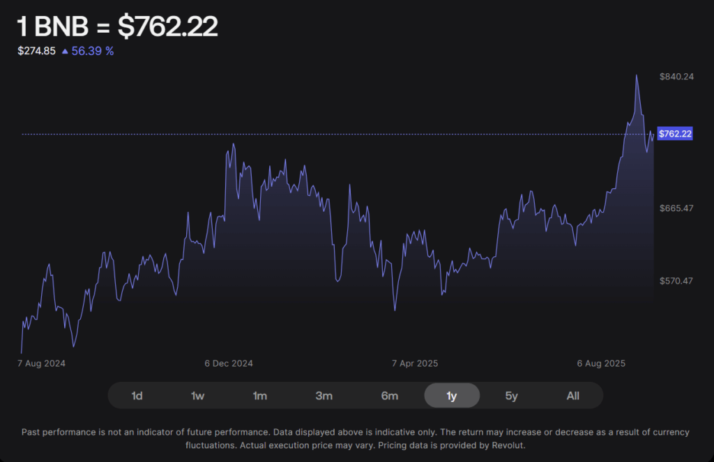Viewport: 714px width, 462px height.
Task: Select the All time range
Action: 573,396
